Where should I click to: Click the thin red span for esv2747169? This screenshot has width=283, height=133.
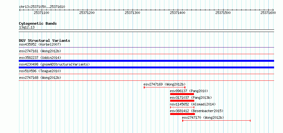coord(165,87)
